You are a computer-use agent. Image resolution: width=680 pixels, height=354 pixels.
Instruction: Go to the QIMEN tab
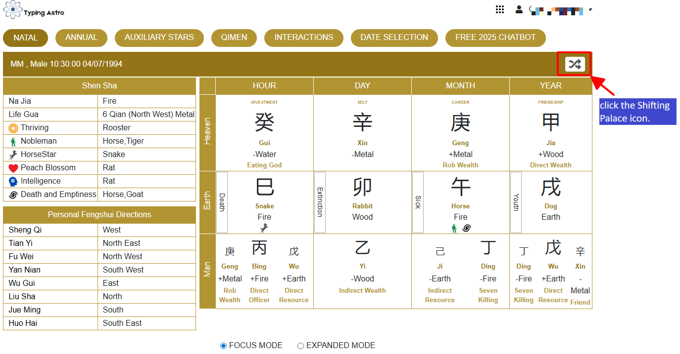click(x=234, y=38)
